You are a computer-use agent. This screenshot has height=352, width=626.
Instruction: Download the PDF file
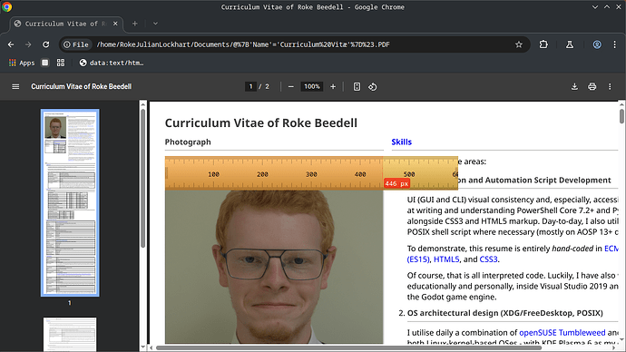[574, 86]
